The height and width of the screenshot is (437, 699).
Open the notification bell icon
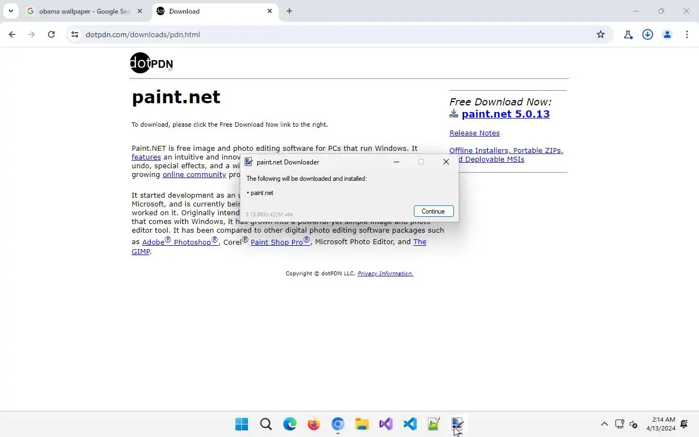(x=684, y=424)
